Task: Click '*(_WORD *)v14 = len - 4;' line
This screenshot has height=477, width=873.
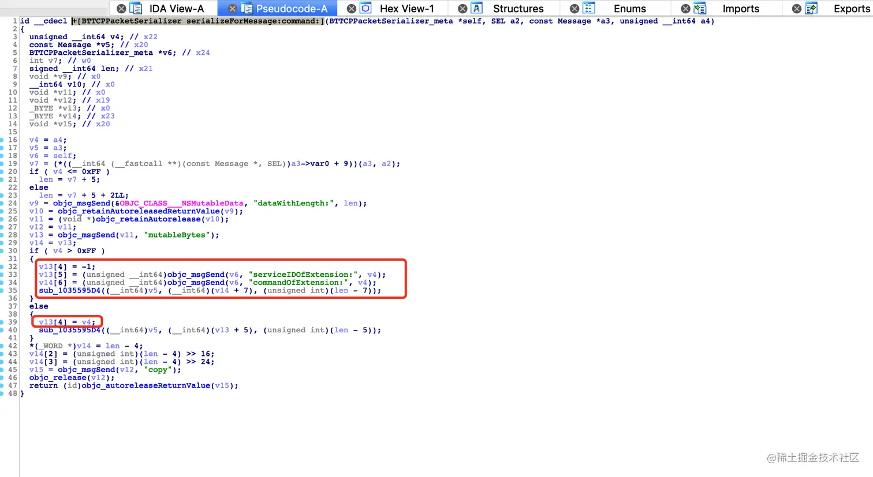Action: (87, 346)
